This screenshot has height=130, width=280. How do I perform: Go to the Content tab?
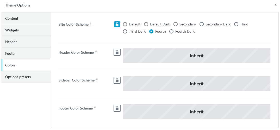click(26, 18)
